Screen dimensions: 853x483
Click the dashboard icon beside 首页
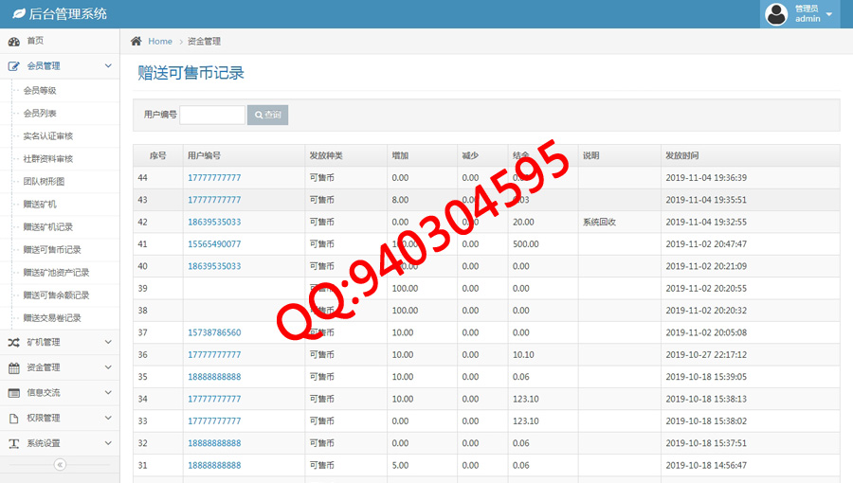click(x=14, y=42)
